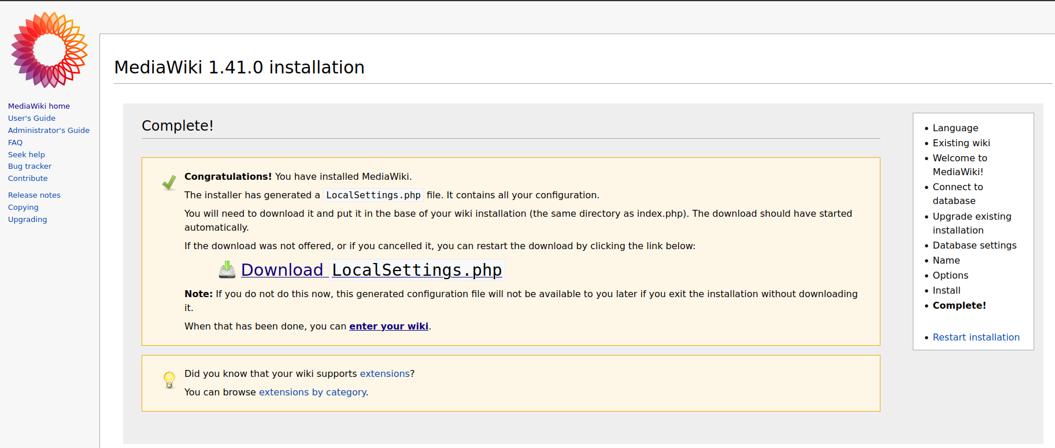Follow the 'enter your wiki' link
The width and height of the screenshot is (1055, 448).
click(388, 326)
